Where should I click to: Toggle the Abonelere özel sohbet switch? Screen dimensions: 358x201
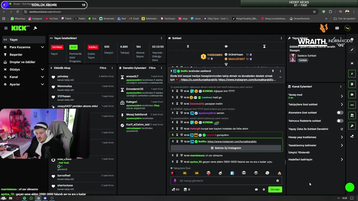340,113
